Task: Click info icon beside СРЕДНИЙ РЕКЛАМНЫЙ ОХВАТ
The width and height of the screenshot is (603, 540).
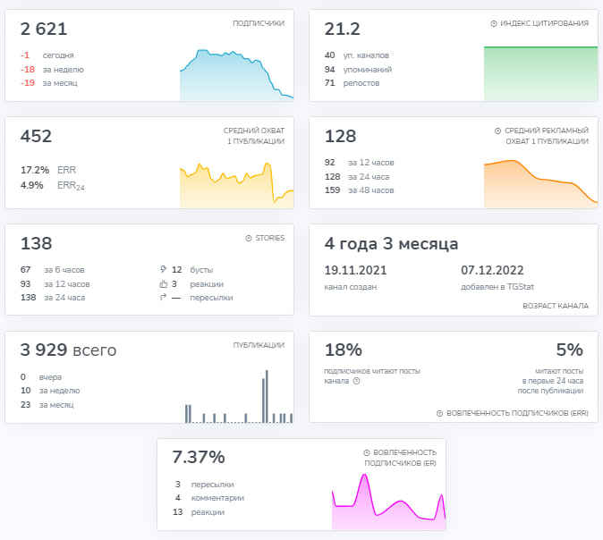Action: 497,131
